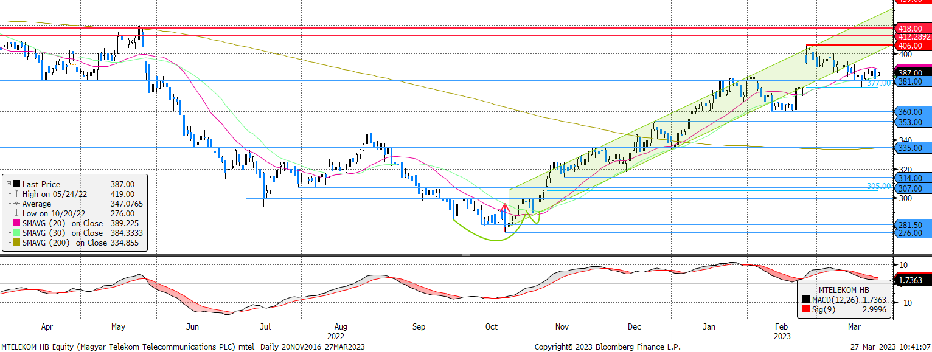Click the pink SMAVG (20) color swatch

[16, 223]
